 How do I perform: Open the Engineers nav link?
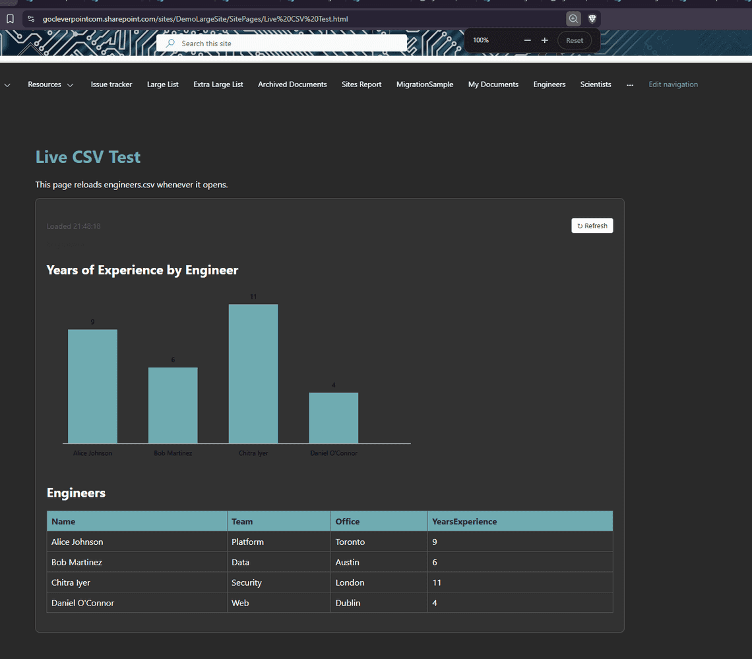(549, 84)
